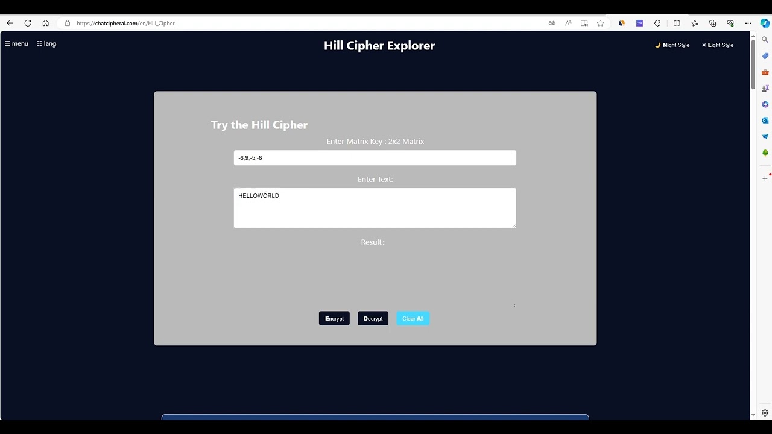772x434 pixels.
Task: Click the 'Enter Matrix Key : 2x2 Matrix' label
Action: 375,142
